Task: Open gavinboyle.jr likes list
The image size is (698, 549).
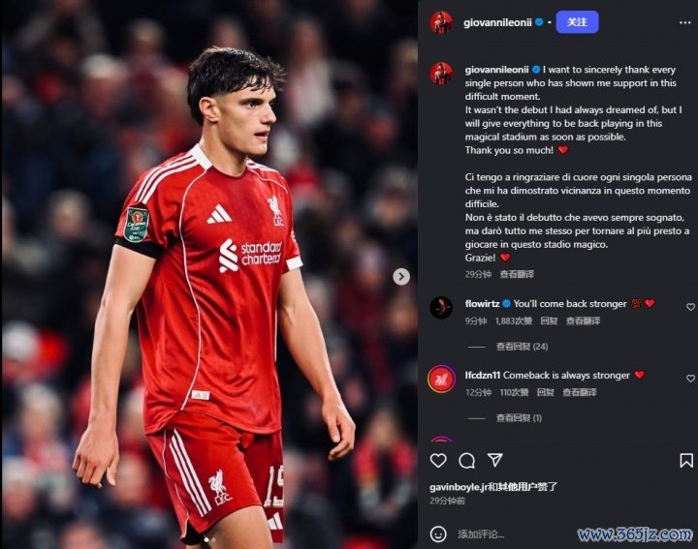Action: pyautogui.click(x=493, y=487)
